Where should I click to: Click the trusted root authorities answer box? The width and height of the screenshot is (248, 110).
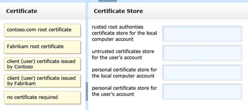pyautogui.click(x=202, y=34)
